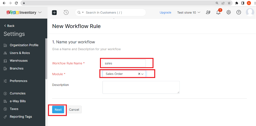
Task: Go to Branches settings
Action: pos(16,68)
